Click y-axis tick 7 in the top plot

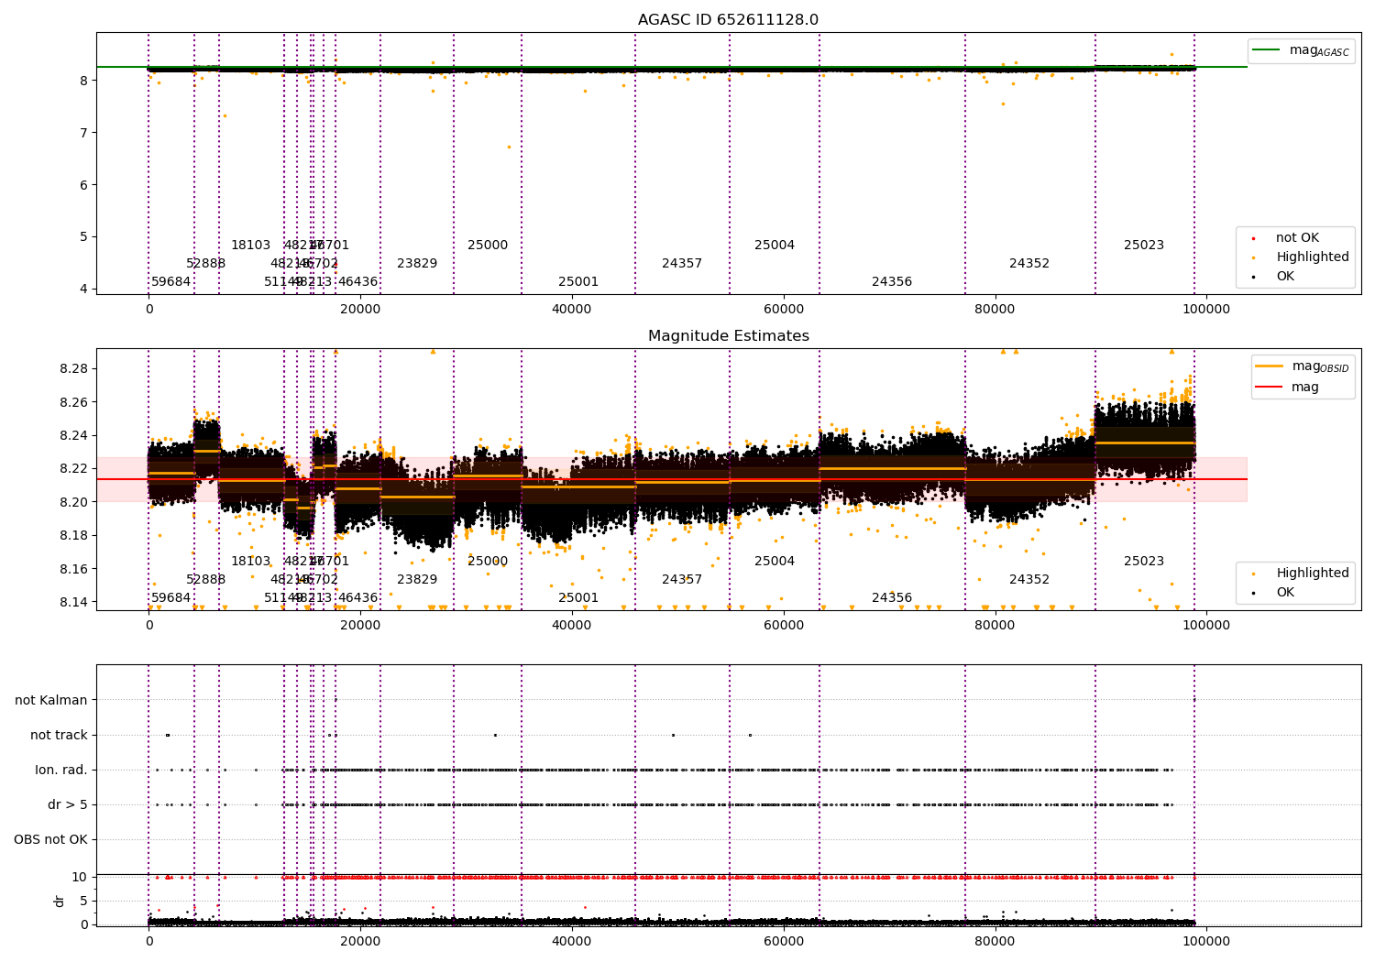pos(83,133)
